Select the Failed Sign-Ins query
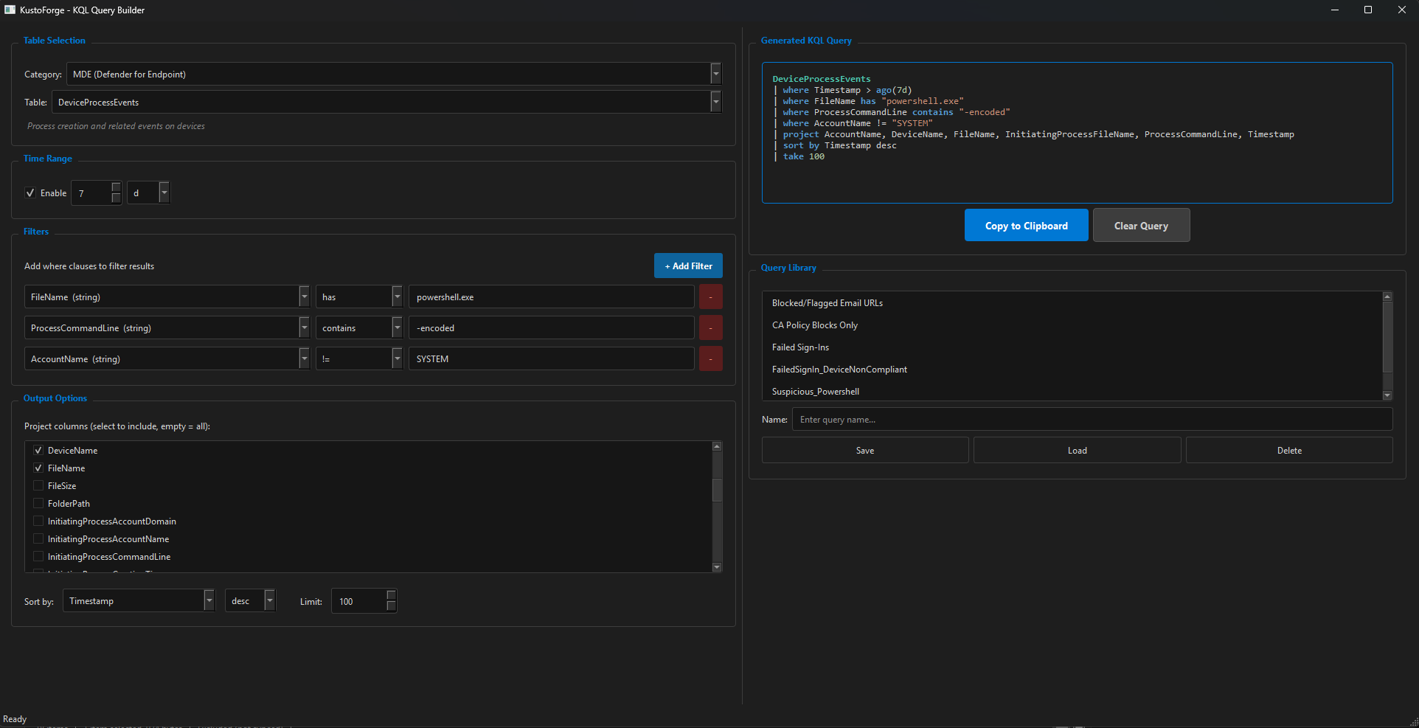Screen dimensions: 1419x728 pyautogui.click(x=1072, y=347)
